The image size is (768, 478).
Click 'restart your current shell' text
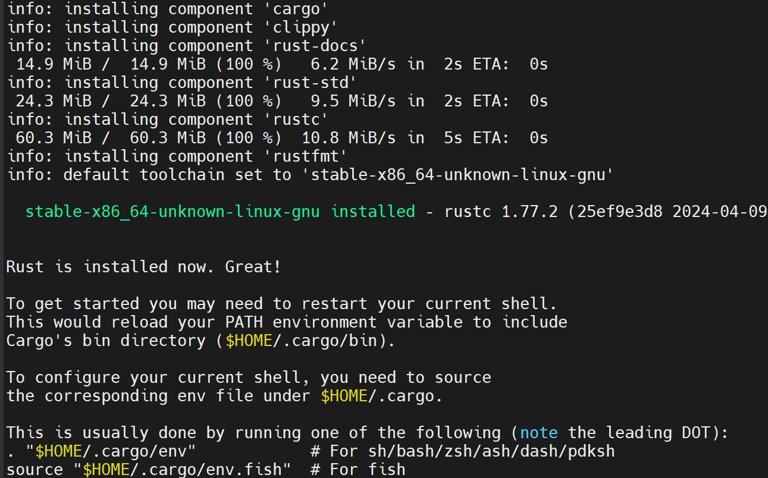pos(429,304)
